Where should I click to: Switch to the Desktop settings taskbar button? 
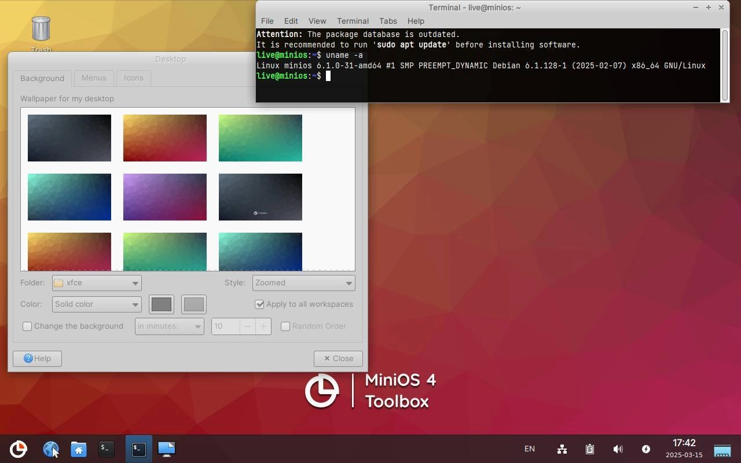pyautogui.click(x=166, y=449)
